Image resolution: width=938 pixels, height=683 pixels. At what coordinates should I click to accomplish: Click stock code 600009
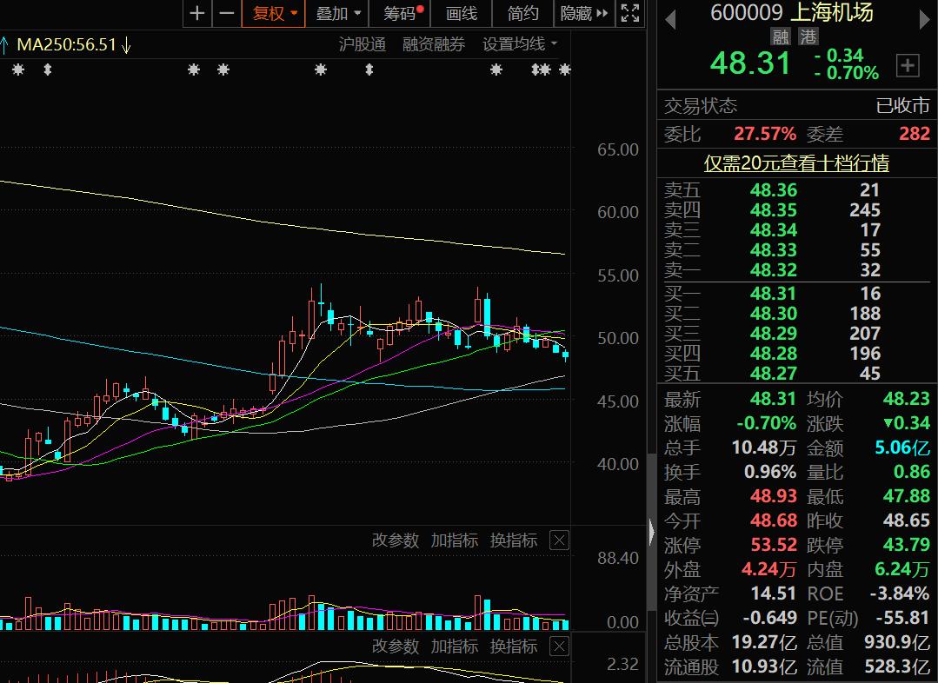(746, 12)
